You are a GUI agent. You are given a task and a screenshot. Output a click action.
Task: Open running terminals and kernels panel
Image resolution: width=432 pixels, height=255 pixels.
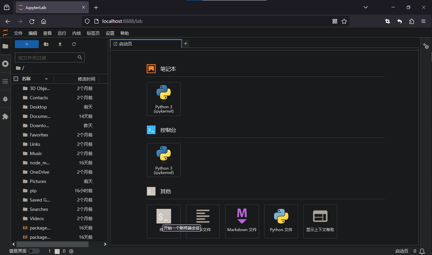pyautogui.click(x=5, y=64)
